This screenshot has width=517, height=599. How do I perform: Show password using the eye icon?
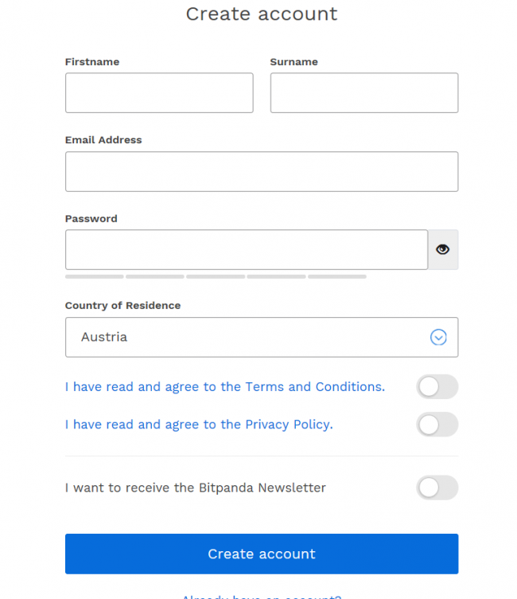pos(443,250)
